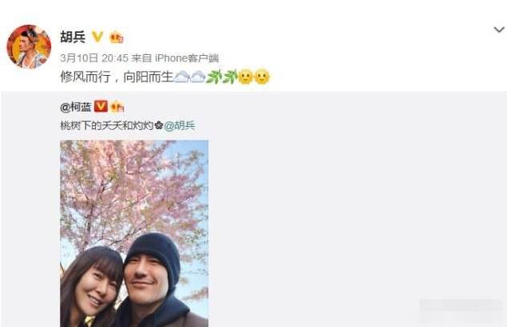Click the iPhone客户端 source link
Screen dimensions: 507x327
(x=187, y=58)
